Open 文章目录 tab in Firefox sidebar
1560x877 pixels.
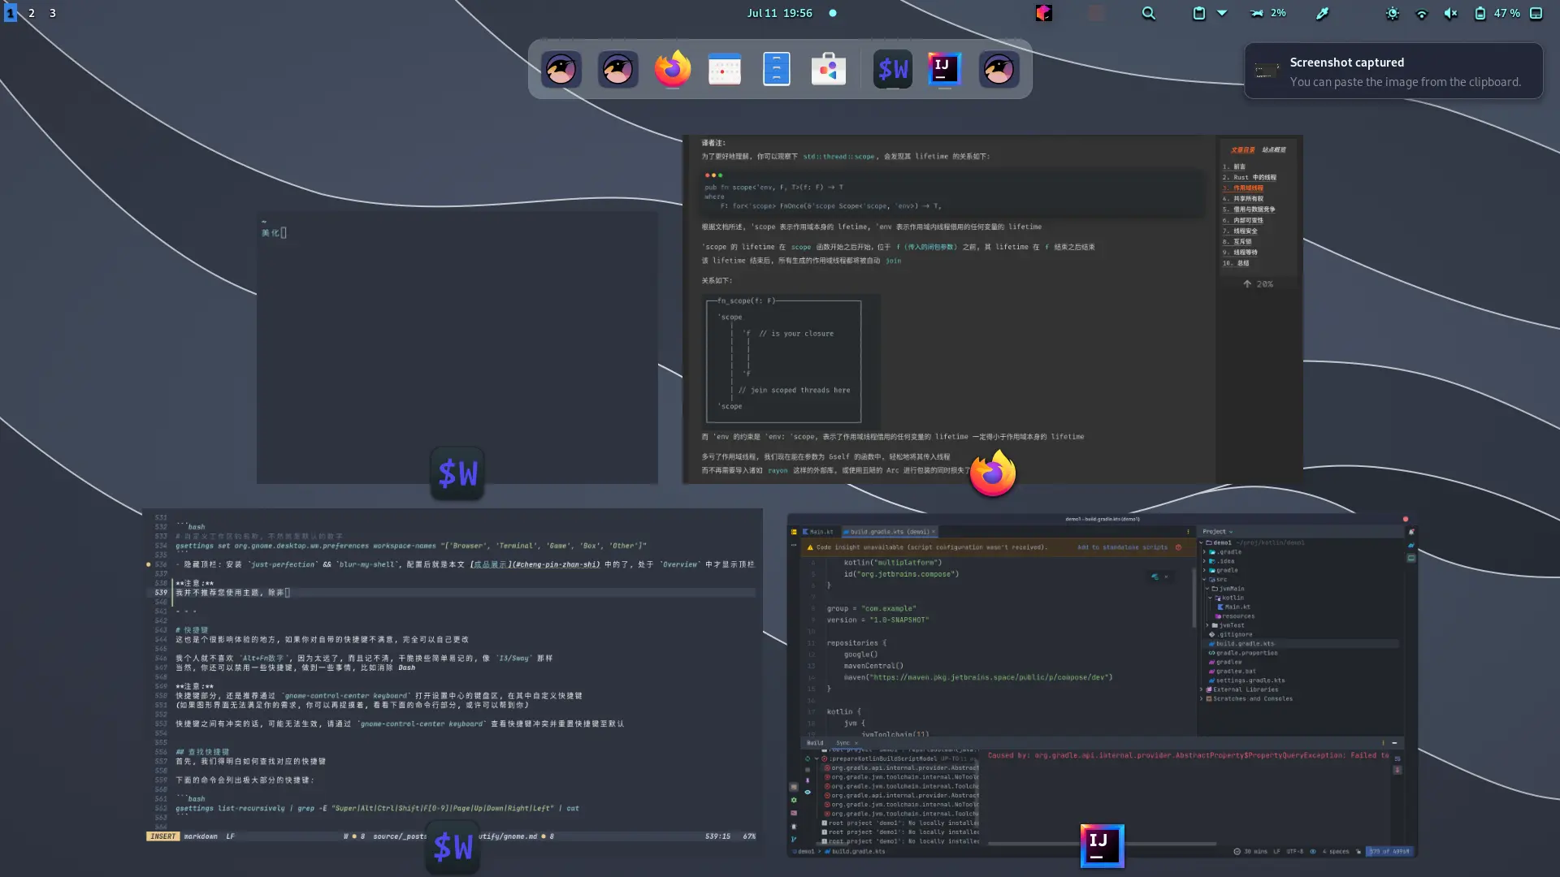pos(1242,150)
